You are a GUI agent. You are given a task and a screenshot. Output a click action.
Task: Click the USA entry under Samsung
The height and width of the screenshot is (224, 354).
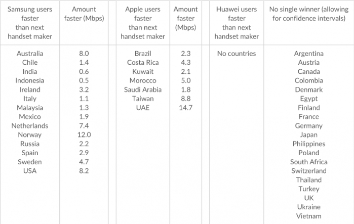(x=30, y=171)
